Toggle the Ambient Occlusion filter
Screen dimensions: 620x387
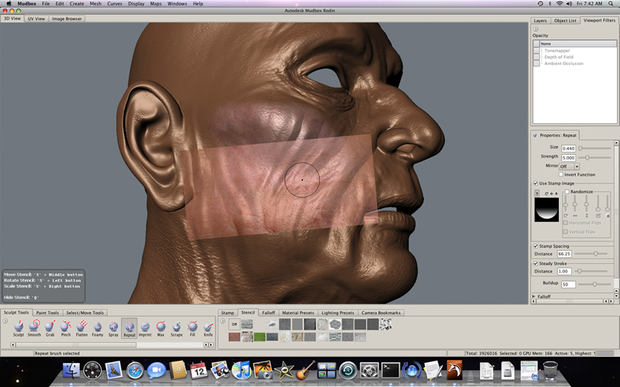(536, 63)
